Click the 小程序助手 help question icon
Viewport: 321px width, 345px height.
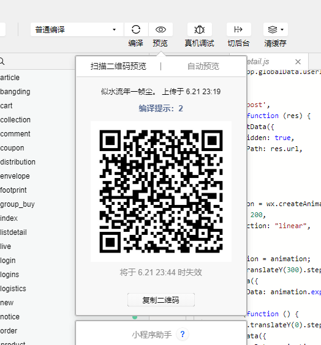[x=183, y=334]
